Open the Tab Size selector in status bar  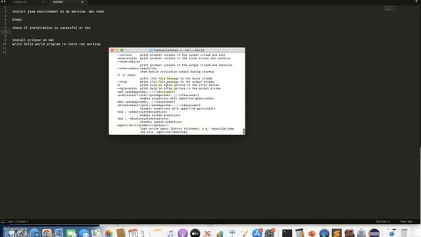click(383, 221)
